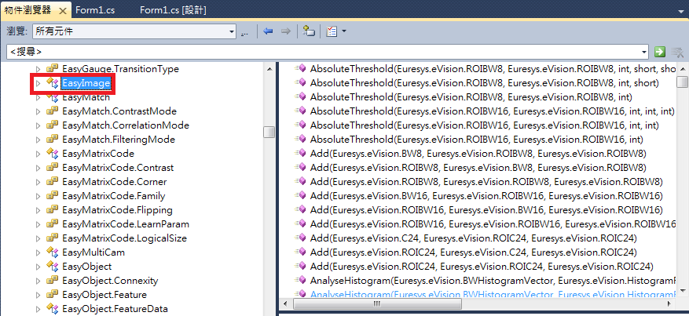Select Add(C24, ROIC24, ROIC24) method
The width and height of the screenshot is (689, 316).
473,238
